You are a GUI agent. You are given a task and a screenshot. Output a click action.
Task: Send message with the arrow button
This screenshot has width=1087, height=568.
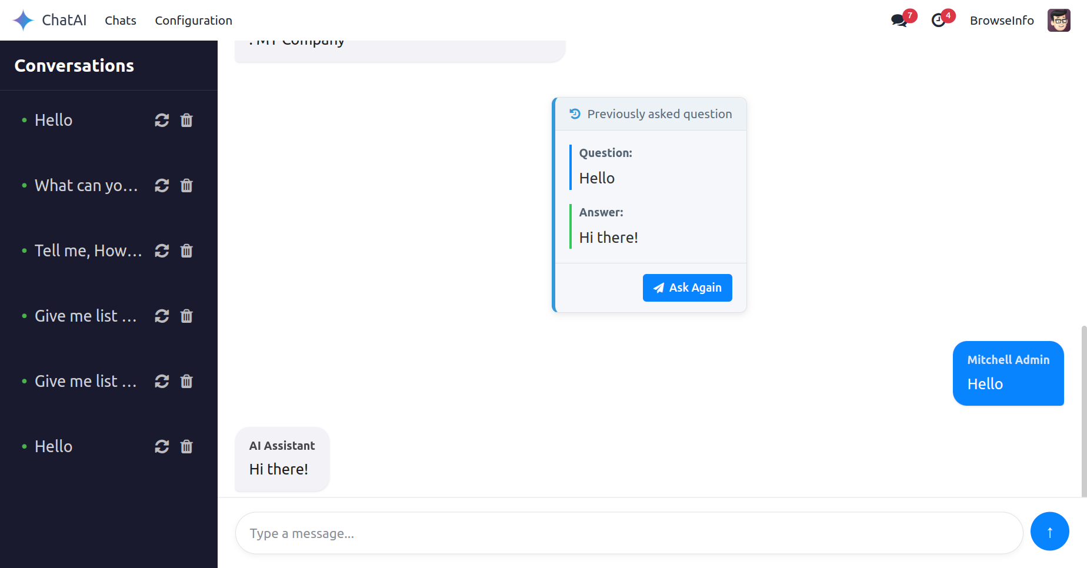(x=1050, y=532)
